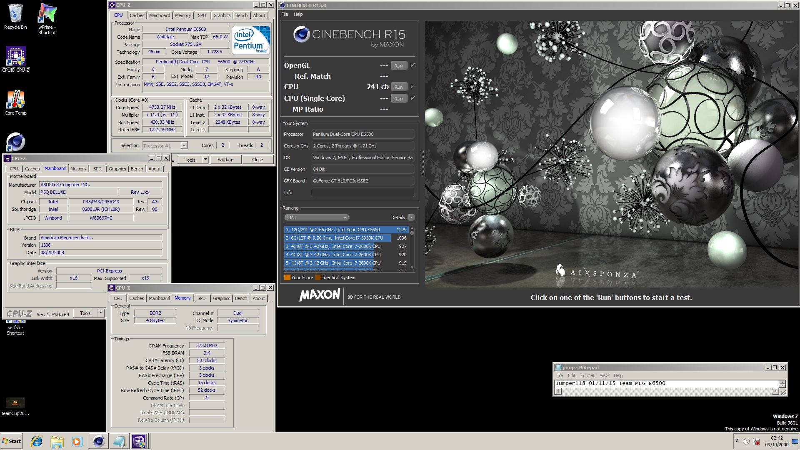The height and width of the screenshot is (450, 800).
Task: Click the MAXON logo at bottom
Action: 320,295
